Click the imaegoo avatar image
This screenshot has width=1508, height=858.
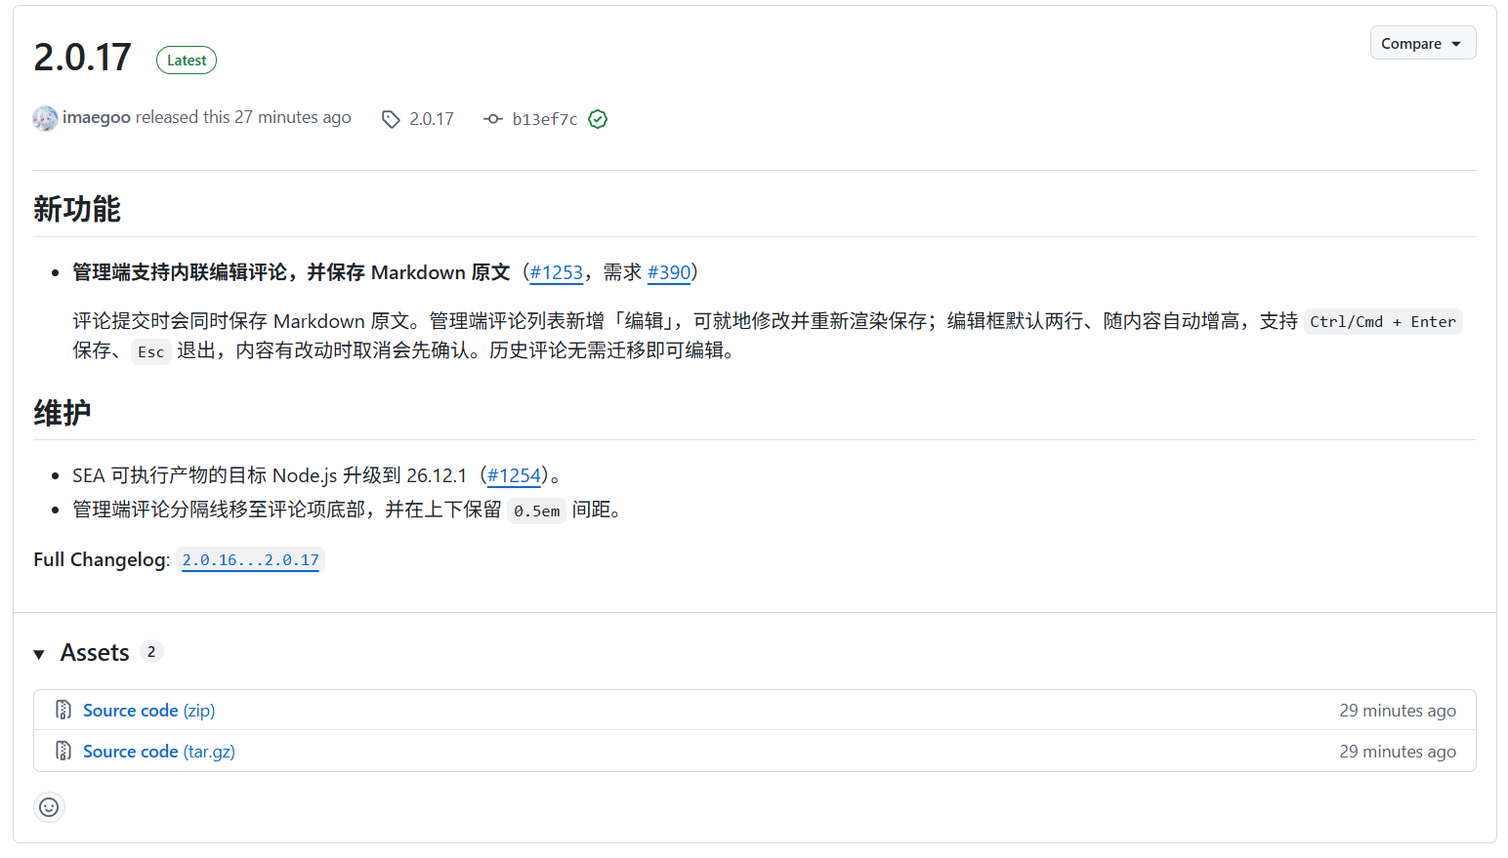coord(45,118)
